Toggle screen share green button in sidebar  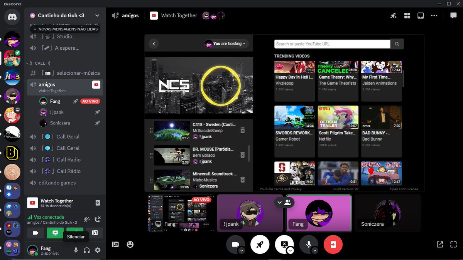pos(55,233)
